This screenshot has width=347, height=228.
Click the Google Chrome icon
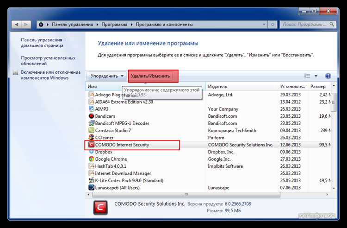coord(91,159)
